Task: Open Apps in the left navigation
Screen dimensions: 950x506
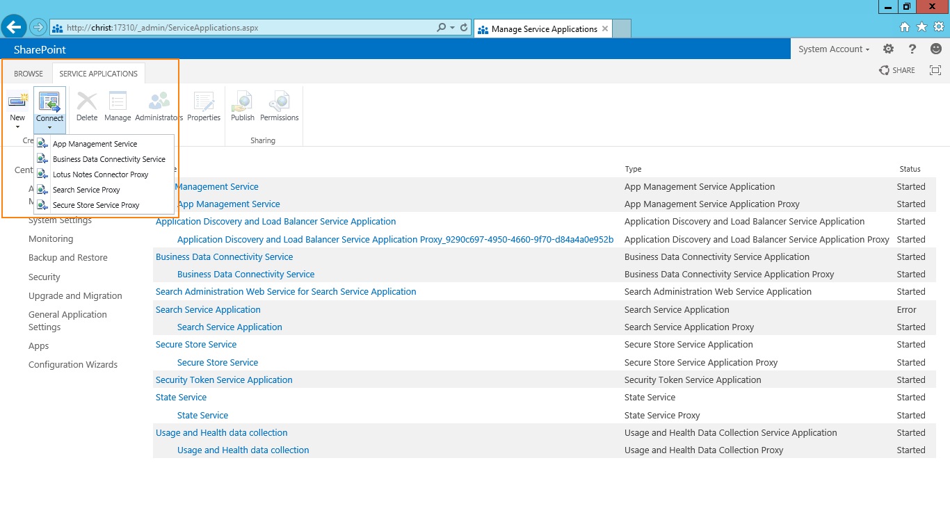Action: [39, 345]
